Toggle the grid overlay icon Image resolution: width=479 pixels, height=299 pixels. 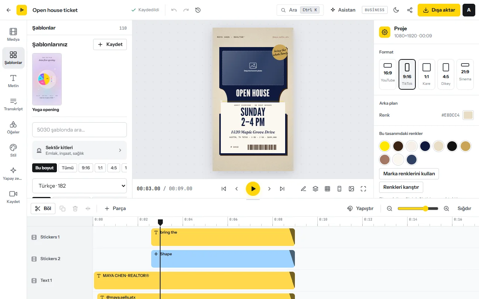[x=327, y=189]
